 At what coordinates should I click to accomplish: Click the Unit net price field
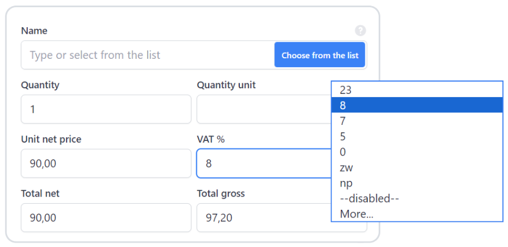[106, 164]
